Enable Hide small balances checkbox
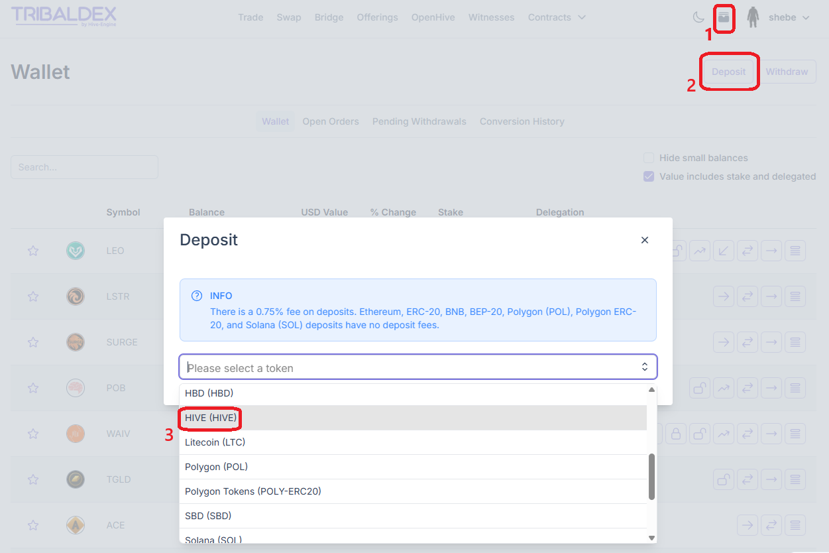829x553 pixels. click(649, 158)
